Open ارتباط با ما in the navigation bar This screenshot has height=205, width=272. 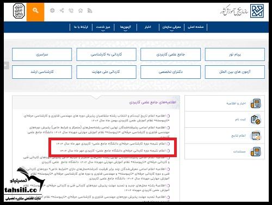(81, 27)
